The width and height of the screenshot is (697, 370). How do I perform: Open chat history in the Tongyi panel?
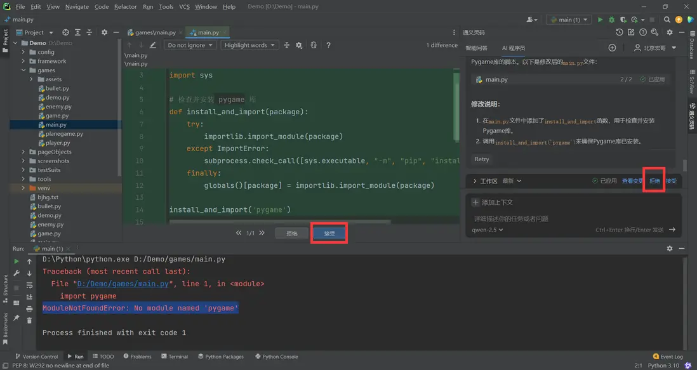[x=620, y=32]
